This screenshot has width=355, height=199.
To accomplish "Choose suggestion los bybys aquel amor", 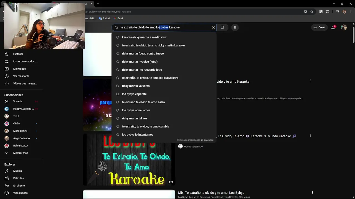I will (x=164, y=110).
